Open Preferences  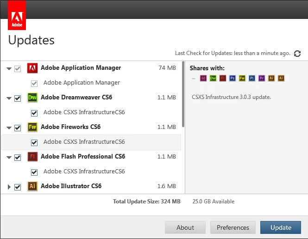pyautogui.click(x=233, y=227)
